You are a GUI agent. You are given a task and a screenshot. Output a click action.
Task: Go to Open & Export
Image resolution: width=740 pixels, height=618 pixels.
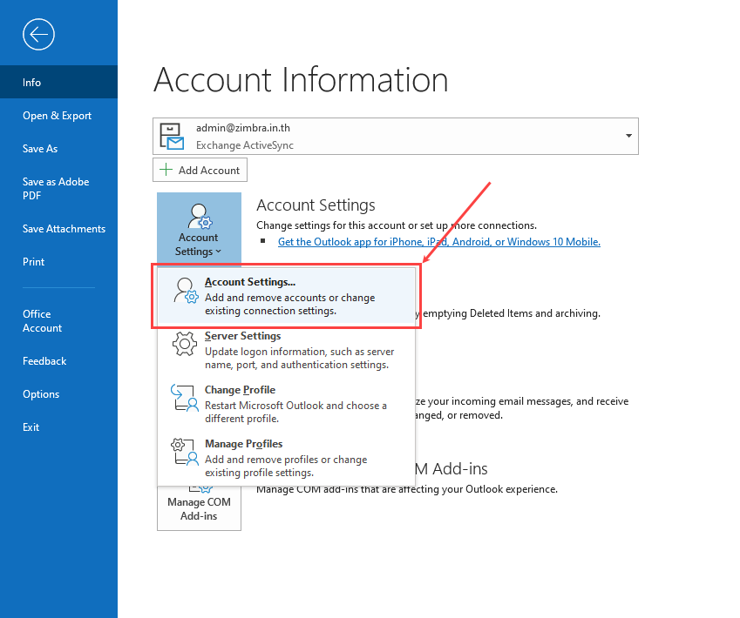pos(57,116)
